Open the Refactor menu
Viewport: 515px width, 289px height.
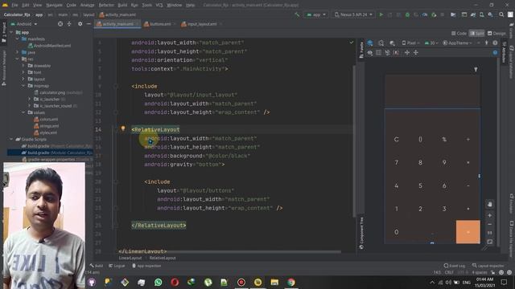point(106,6)
